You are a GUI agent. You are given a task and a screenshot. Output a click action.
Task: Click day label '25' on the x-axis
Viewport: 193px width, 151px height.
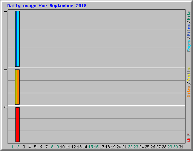click(x=147, y=147)
